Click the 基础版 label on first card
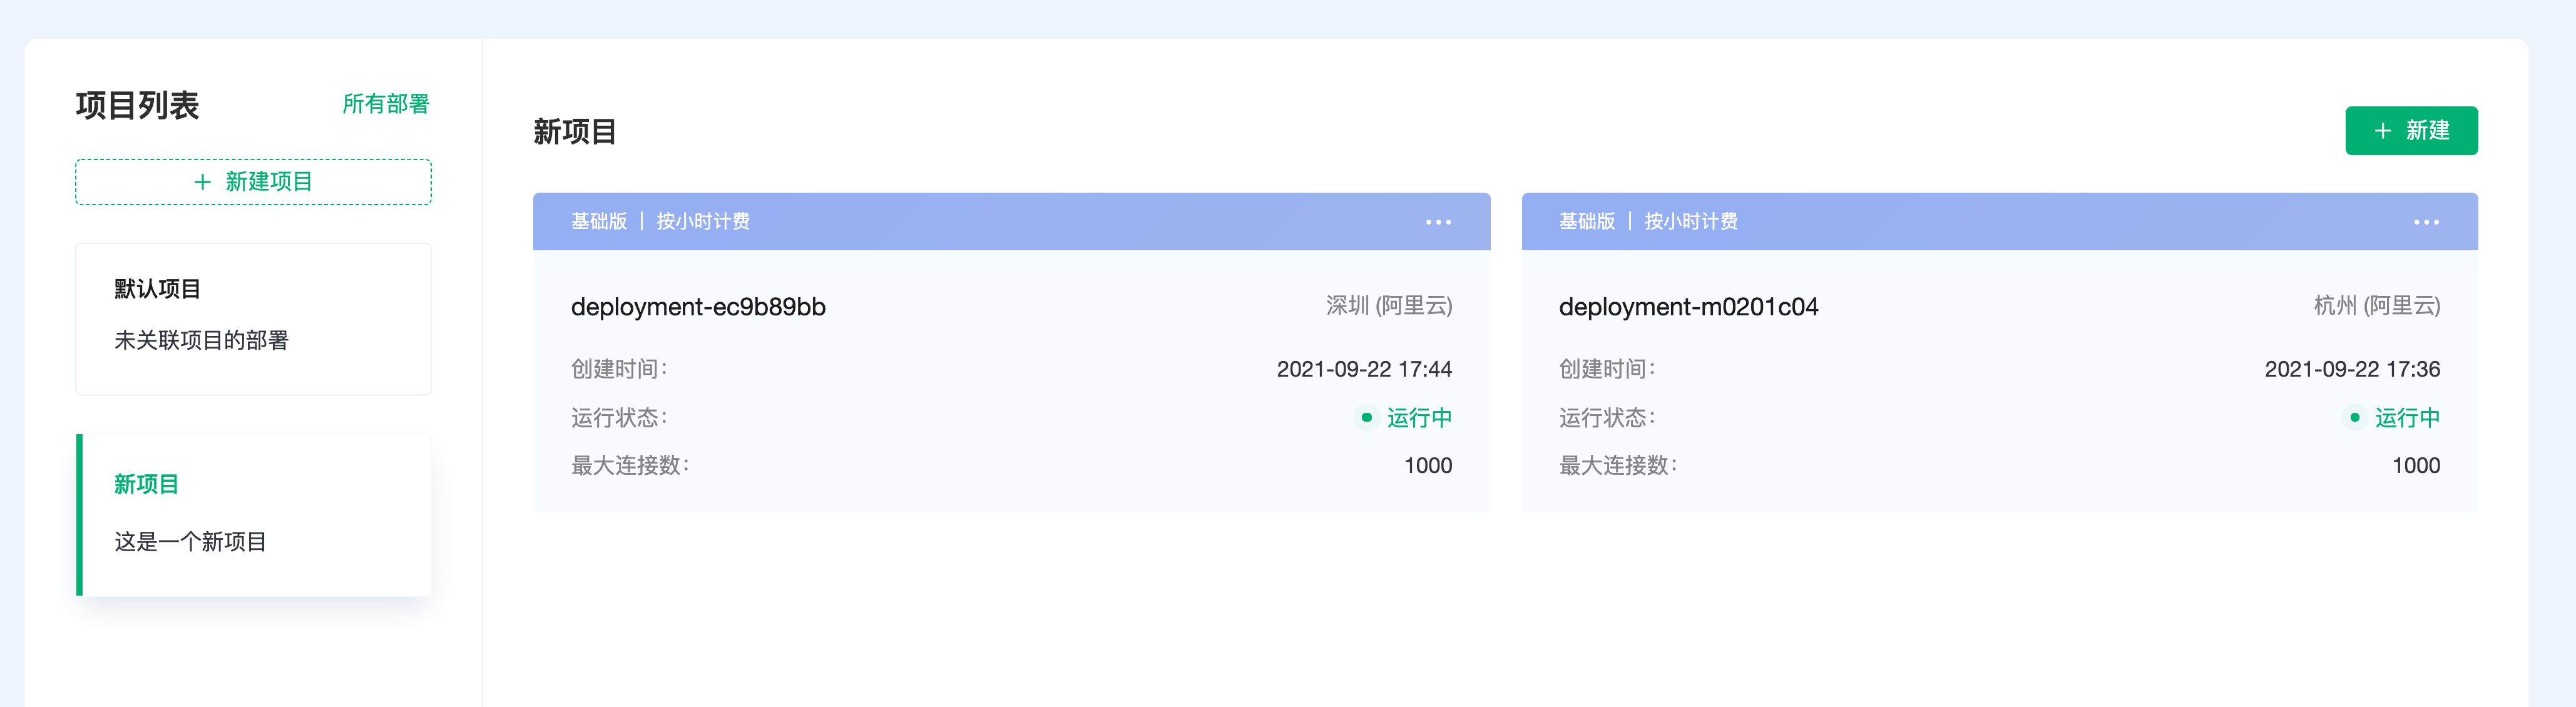 (599, 221)
